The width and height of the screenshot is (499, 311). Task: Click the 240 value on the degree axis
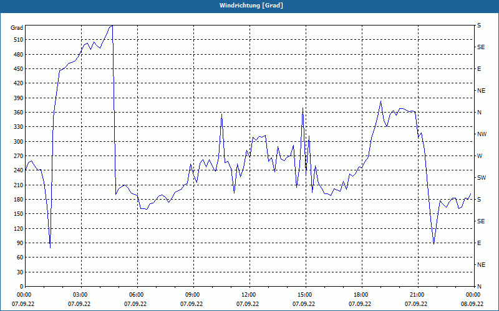tap(18, 170)
